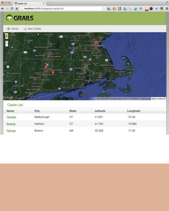Image resolution: width=169 pixels, height=211 pixels.
Task: Click Report a map error
Action: pyautogui.click(x=158, y=99)
